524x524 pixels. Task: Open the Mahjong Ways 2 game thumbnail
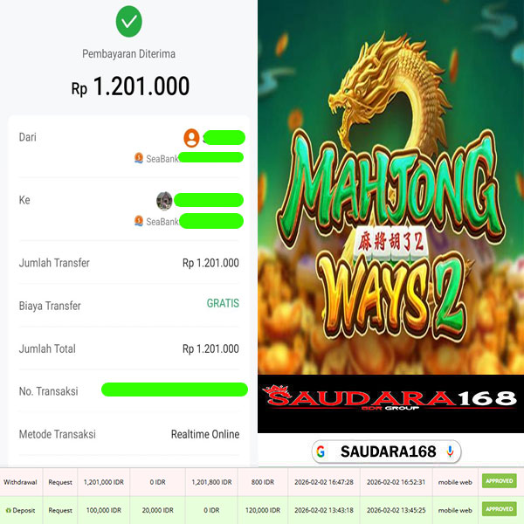pyautogui.click(x=390, y=187)
